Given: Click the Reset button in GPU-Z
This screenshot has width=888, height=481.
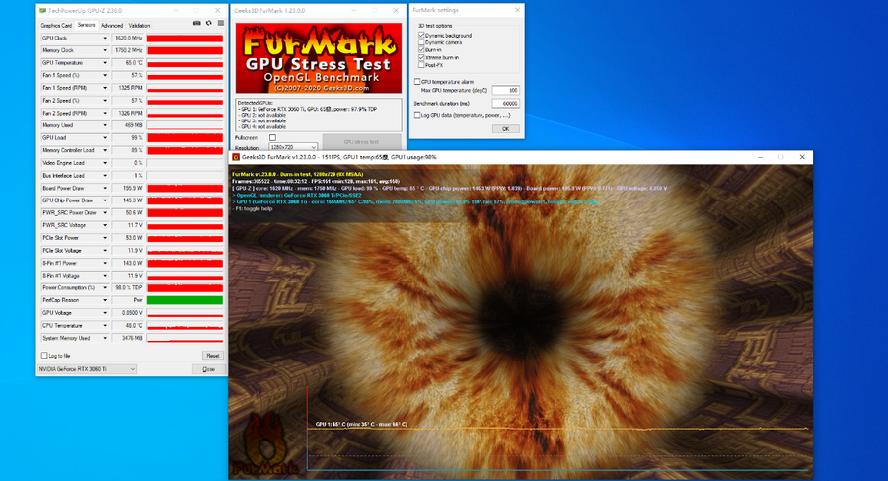Looking at the screenshot, I should pyautogui.click(x=212, y=355).
